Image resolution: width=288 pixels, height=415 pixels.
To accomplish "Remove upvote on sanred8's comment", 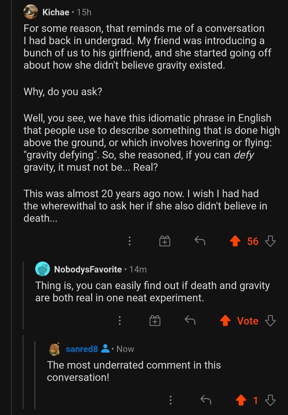I will click(241, 400).
